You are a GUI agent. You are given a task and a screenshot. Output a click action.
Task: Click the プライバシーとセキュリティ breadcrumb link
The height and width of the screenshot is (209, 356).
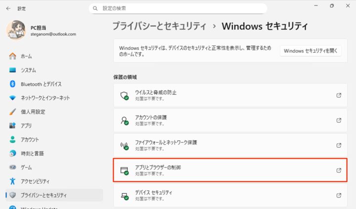160,26
